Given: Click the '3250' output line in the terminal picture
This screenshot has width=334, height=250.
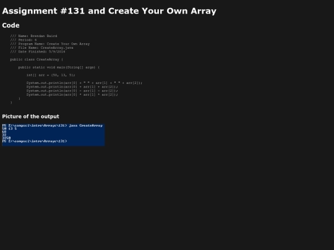Looking at the screenshot, I should [6, 138].
